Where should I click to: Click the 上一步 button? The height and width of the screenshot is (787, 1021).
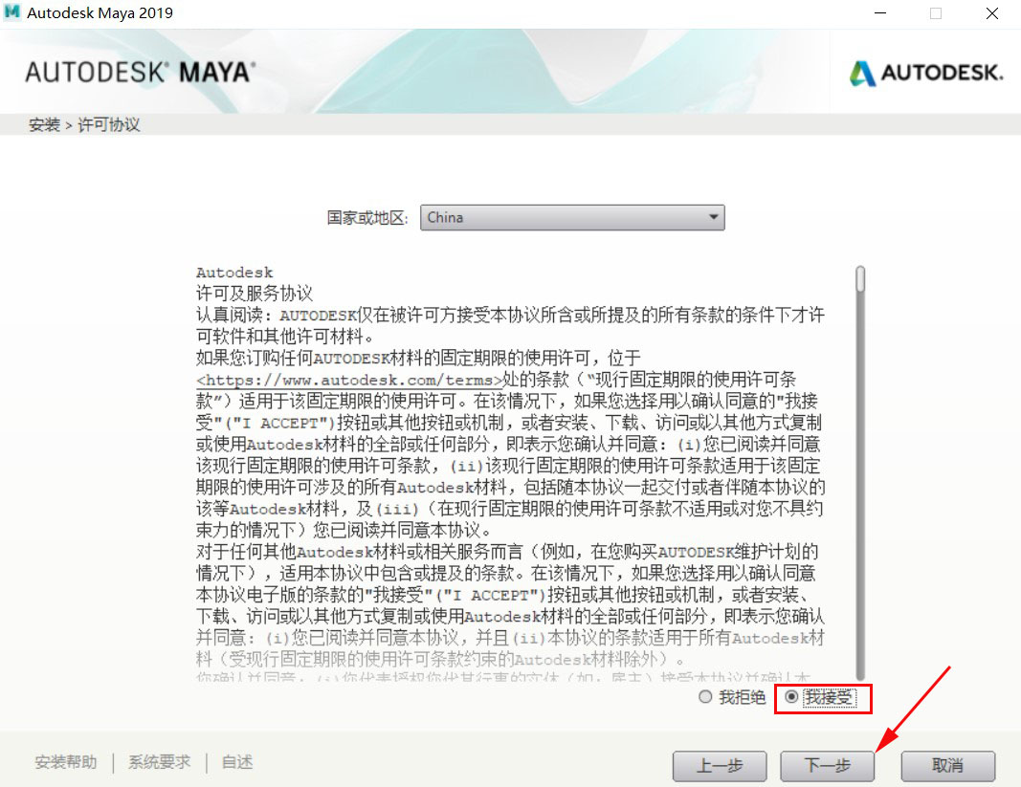(x=720, y=766)
